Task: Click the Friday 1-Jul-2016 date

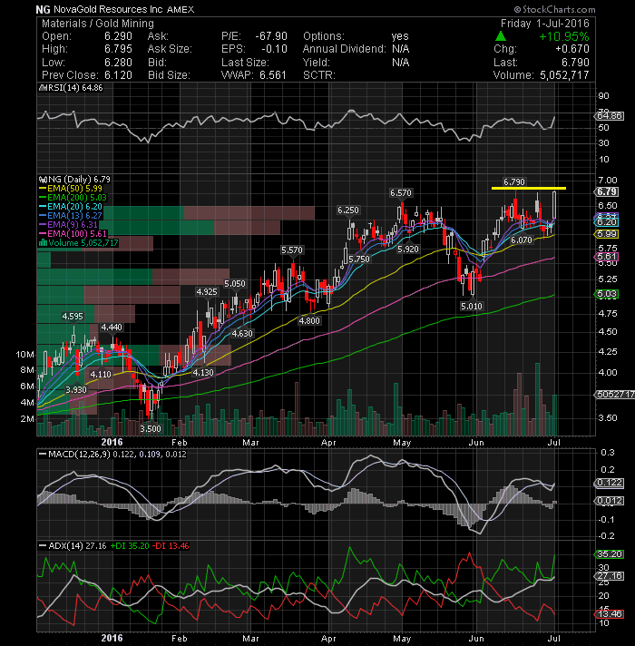Action: pos(545,24)
